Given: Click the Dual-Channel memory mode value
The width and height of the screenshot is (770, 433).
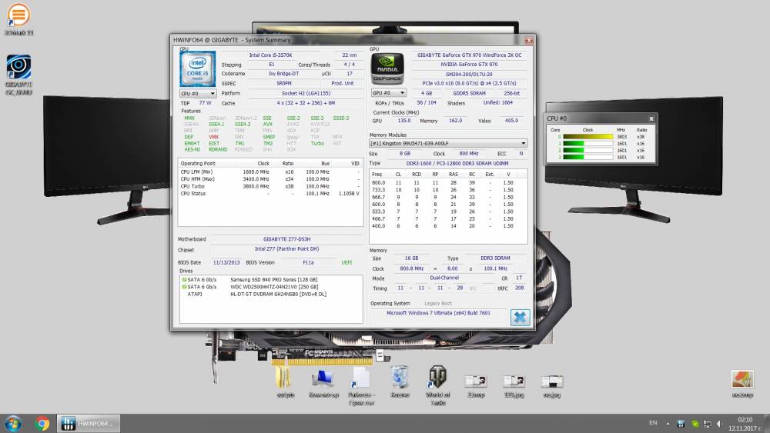Looking at the screenshot, I should pyautogui.click(x=444, y=278).
